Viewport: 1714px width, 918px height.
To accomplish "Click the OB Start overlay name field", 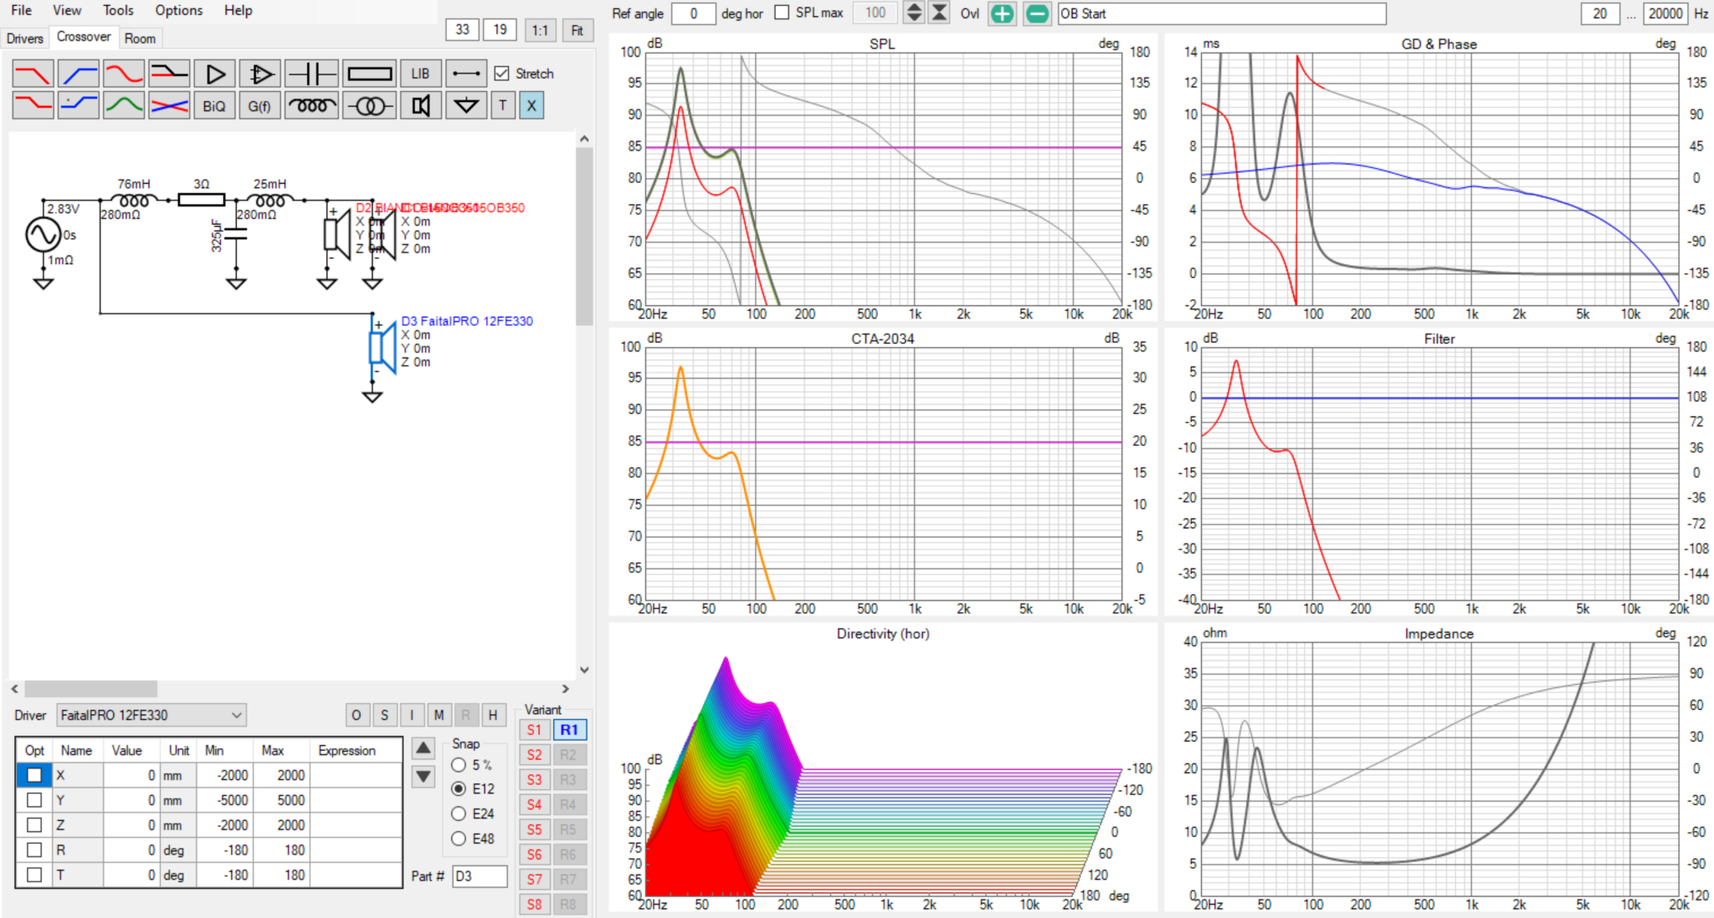I will tap(1222, 13).
